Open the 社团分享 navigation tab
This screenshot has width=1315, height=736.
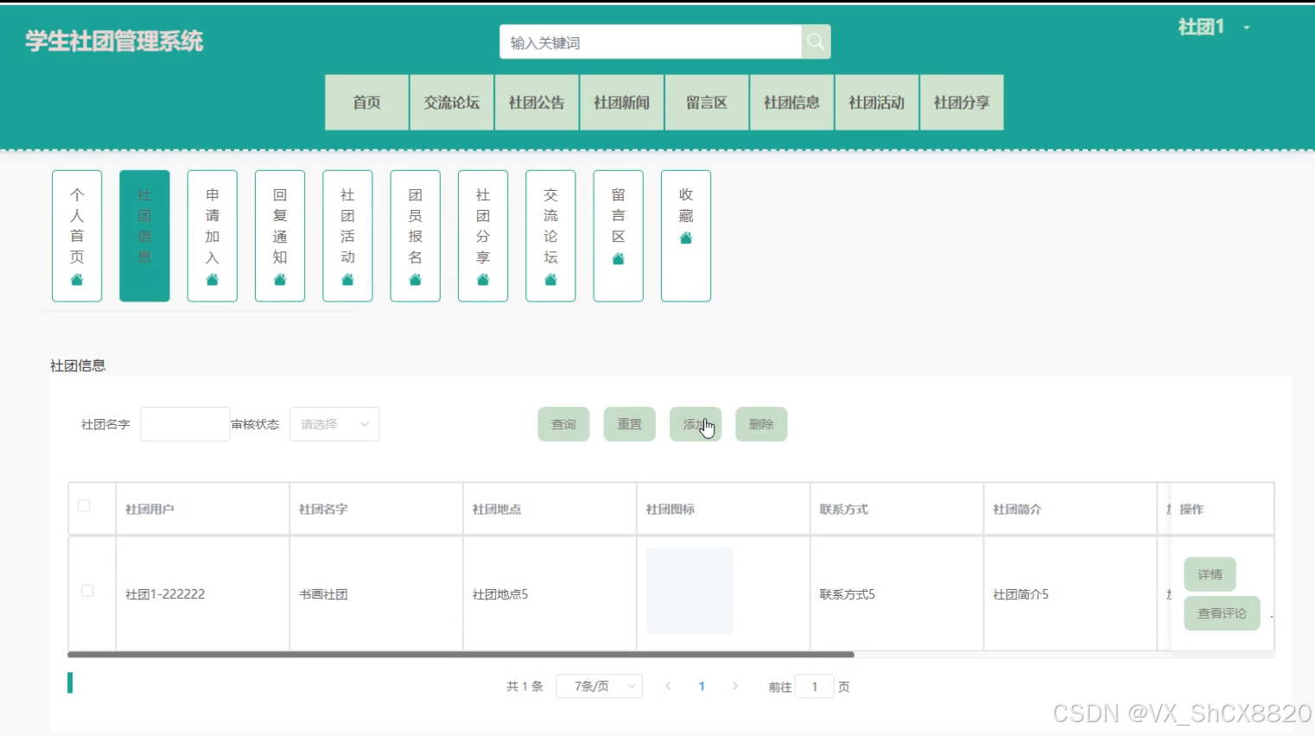click(x=962, y=102)
